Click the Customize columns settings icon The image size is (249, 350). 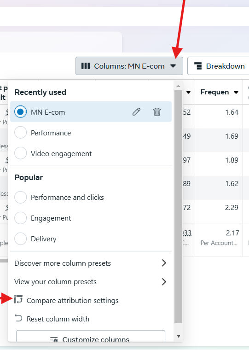[x=54, y=339]
